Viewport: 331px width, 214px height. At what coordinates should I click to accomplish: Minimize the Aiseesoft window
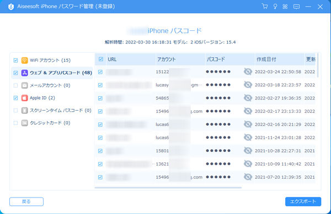[308, 7]
